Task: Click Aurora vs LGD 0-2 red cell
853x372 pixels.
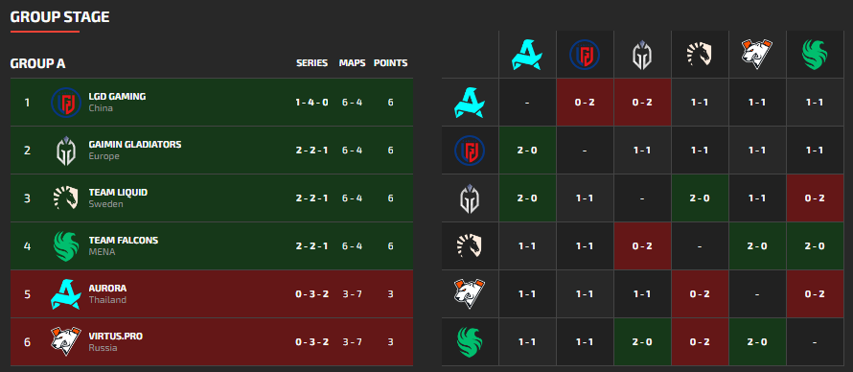Action: (x=585, y=103)
